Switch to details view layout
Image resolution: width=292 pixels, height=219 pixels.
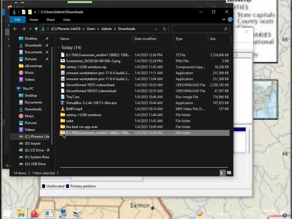pyautogui.click(x=222, y=173)
